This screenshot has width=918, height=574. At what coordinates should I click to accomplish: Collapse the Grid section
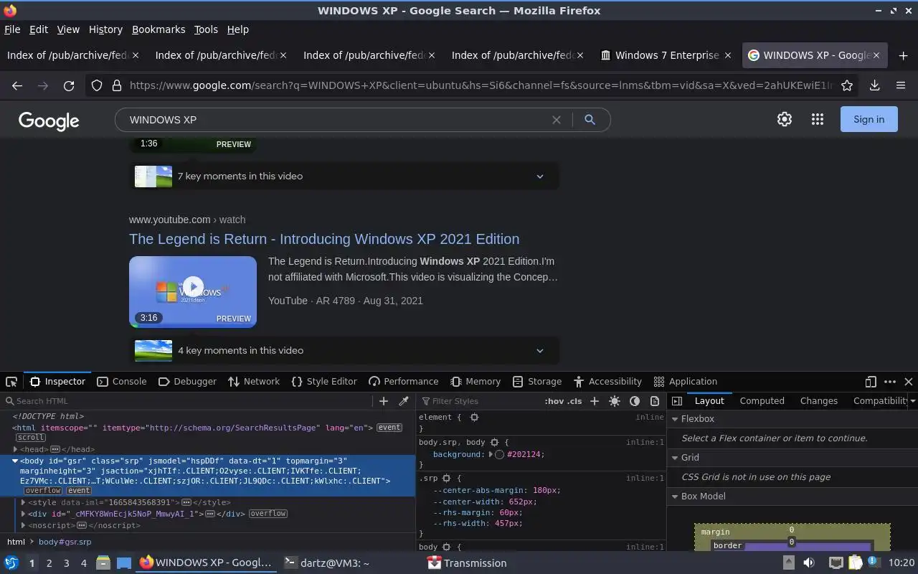675,458
